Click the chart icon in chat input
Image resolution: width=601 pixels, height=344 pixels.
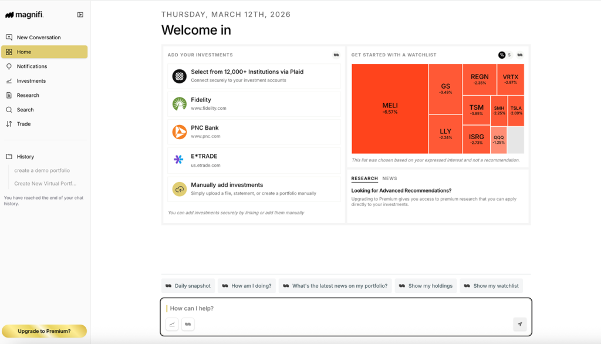coord(172,323)
